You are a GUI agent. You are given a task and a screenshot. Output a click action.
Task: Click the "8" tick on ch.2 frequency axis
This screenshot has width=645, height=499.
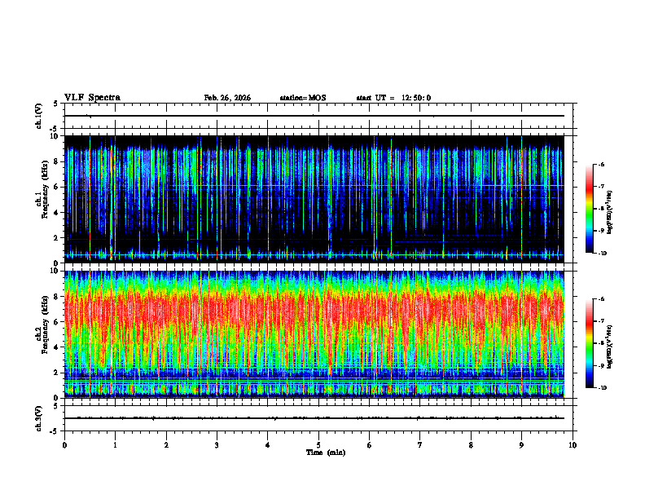[x=57, y=297]
